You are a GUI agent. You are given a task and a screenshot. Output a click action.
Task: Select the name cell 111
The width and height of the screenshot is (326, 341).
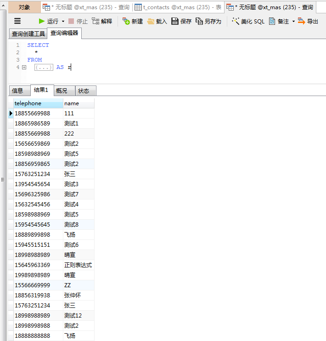point(79,114)
